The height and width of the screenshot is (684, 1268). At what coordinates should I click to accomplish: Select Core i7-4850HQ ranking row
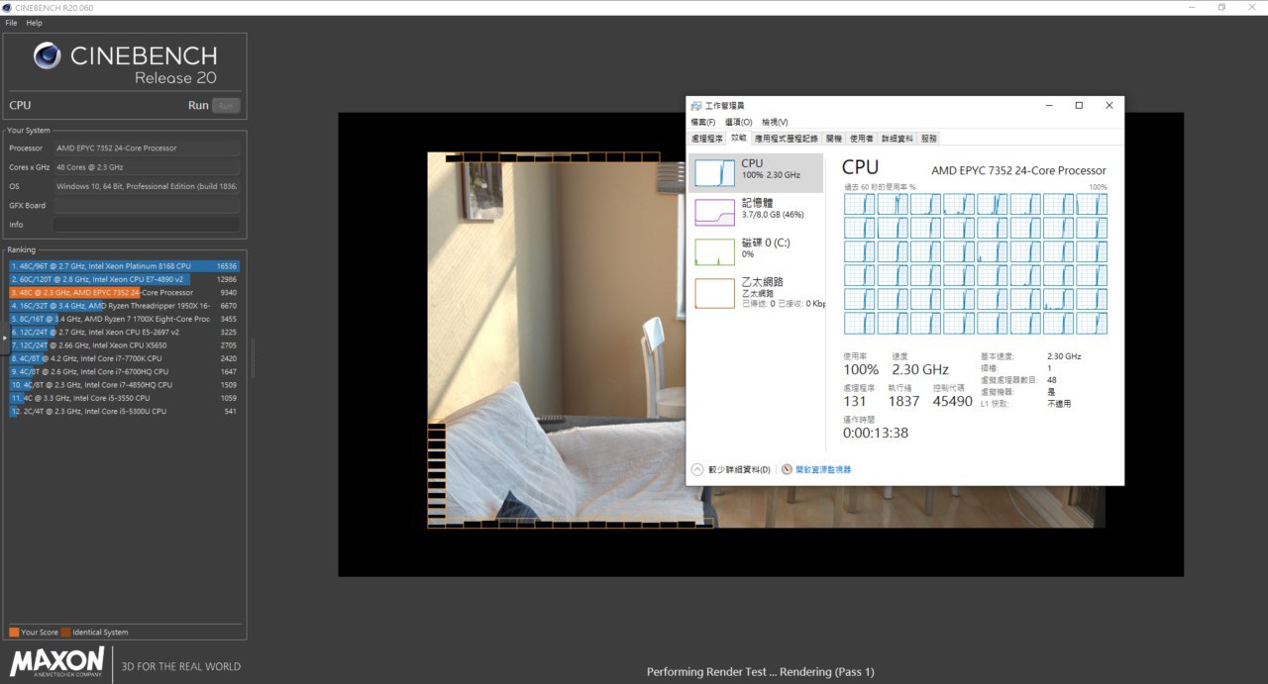click(x=124, y=385)
